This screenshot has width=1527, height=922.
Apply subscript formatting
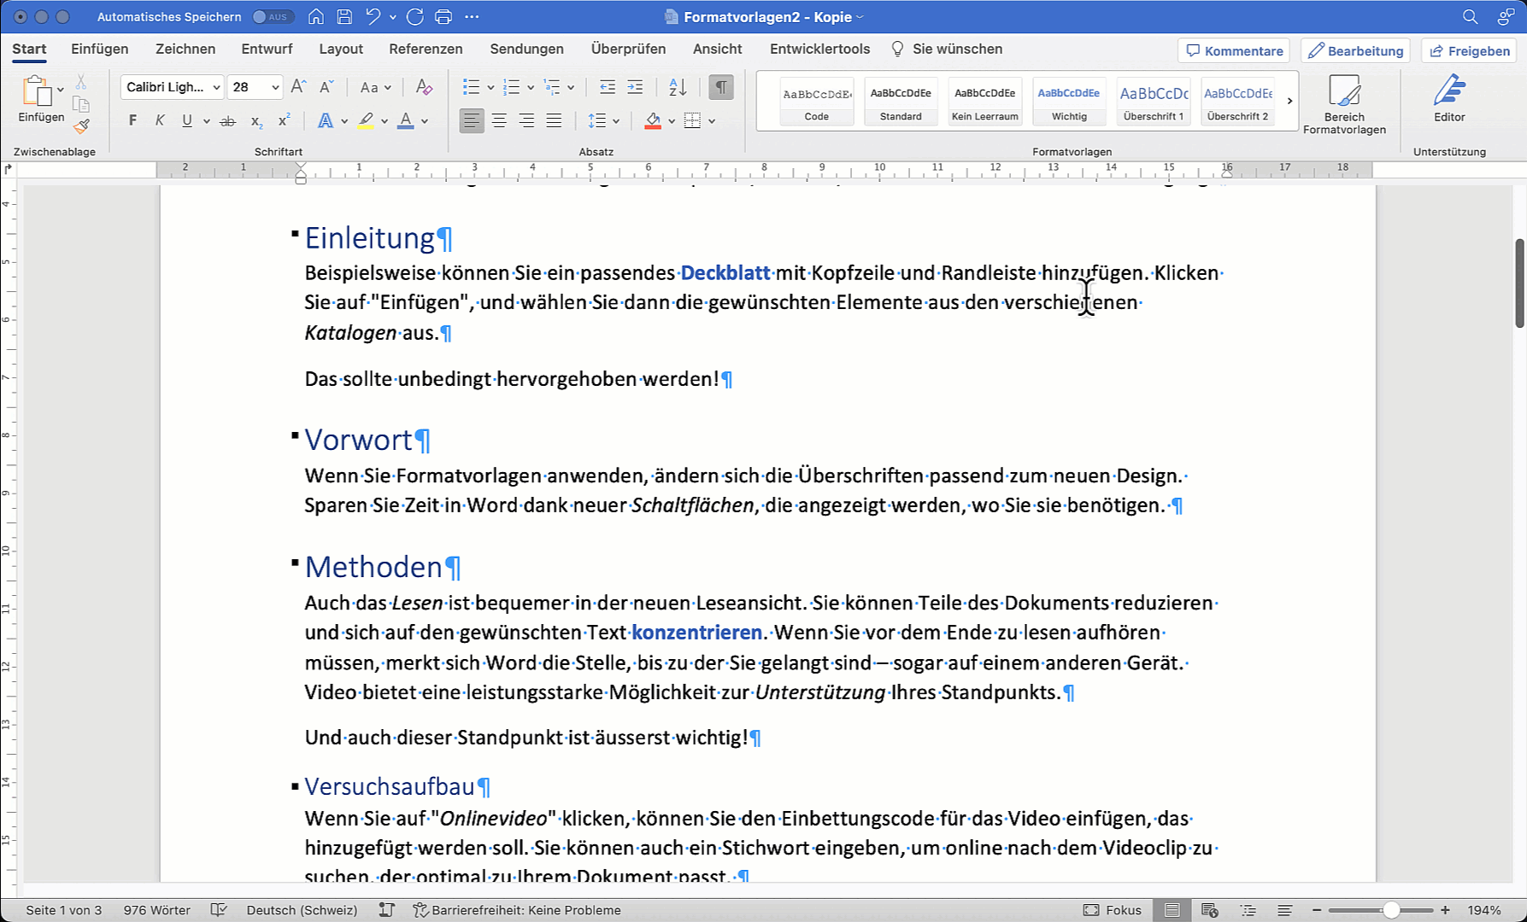[x=256, y=121]
